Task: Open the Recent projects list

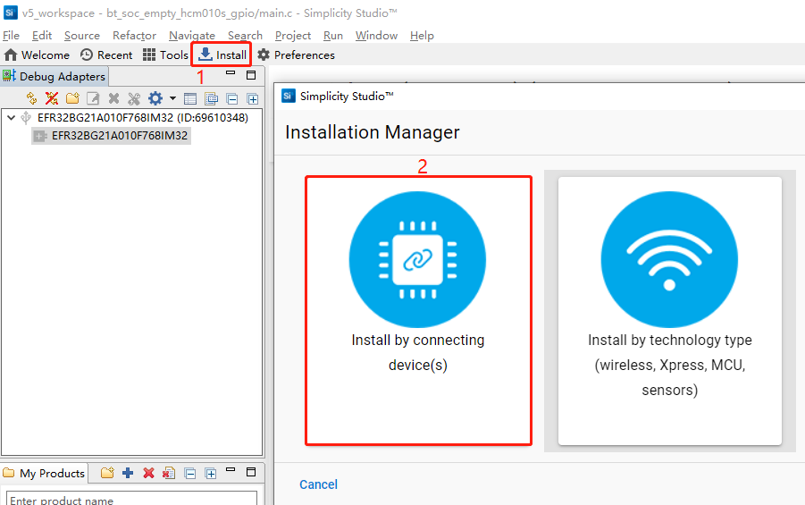Action: [x=106, y=55]
